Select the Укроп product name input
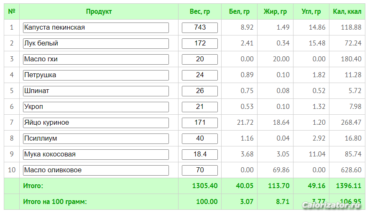The width and height of the screenshot is (370, 214). coord(96,107)
